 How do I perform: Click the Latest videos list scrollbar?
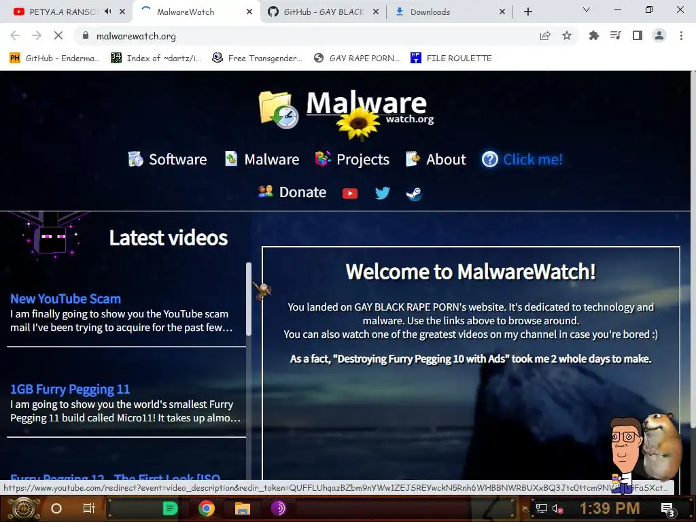click(249, 299)
